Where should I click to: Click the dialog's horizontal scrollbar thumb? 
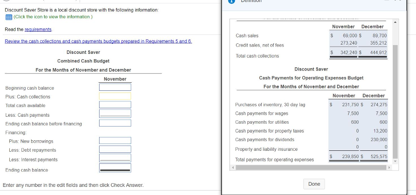click(311, 167)
